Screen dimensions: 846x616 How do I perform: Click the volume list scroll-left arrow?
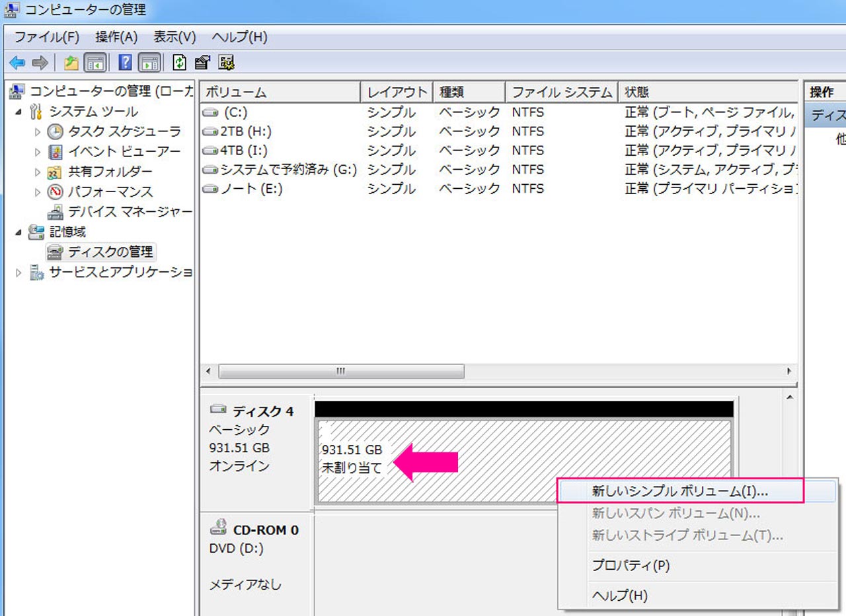(x=209, y=371)
